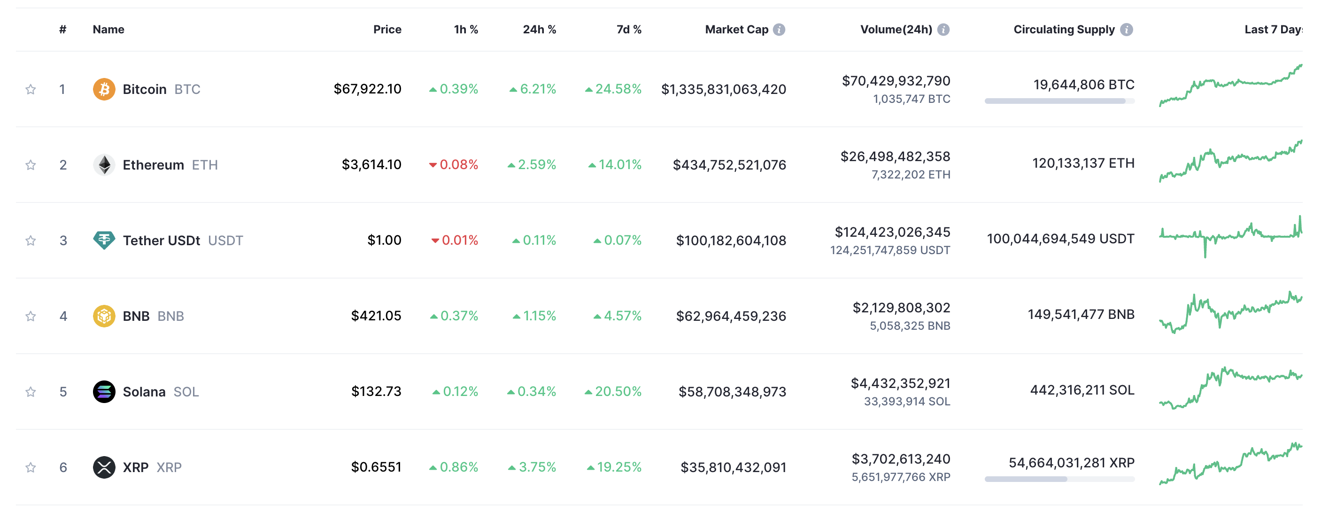Star Bitcoin to add to watchlist
The width and height of the screenshot is (1329, 512).
pyautogui.click(x=31, y=90)
